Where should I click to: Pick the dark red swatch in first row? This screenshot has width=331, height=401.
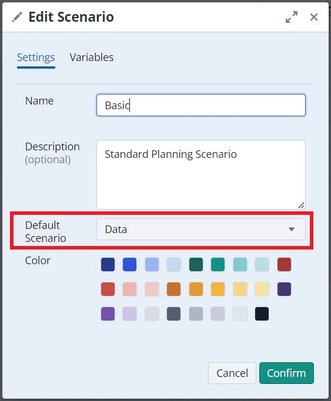284,264
